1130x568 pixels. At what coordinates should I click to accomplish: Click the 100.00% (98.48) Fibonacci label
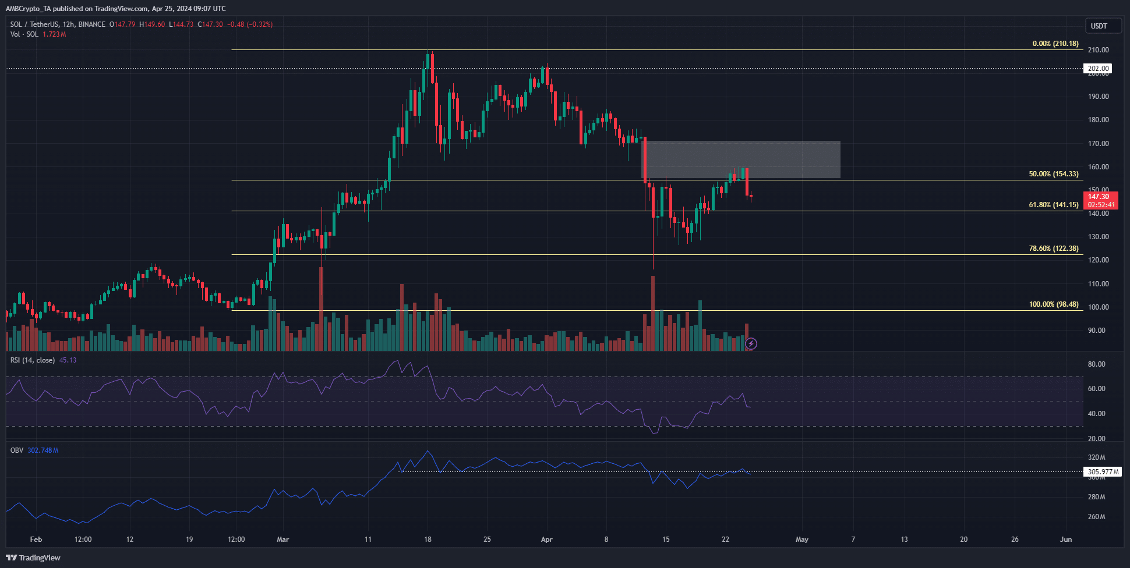point(1054,304)
